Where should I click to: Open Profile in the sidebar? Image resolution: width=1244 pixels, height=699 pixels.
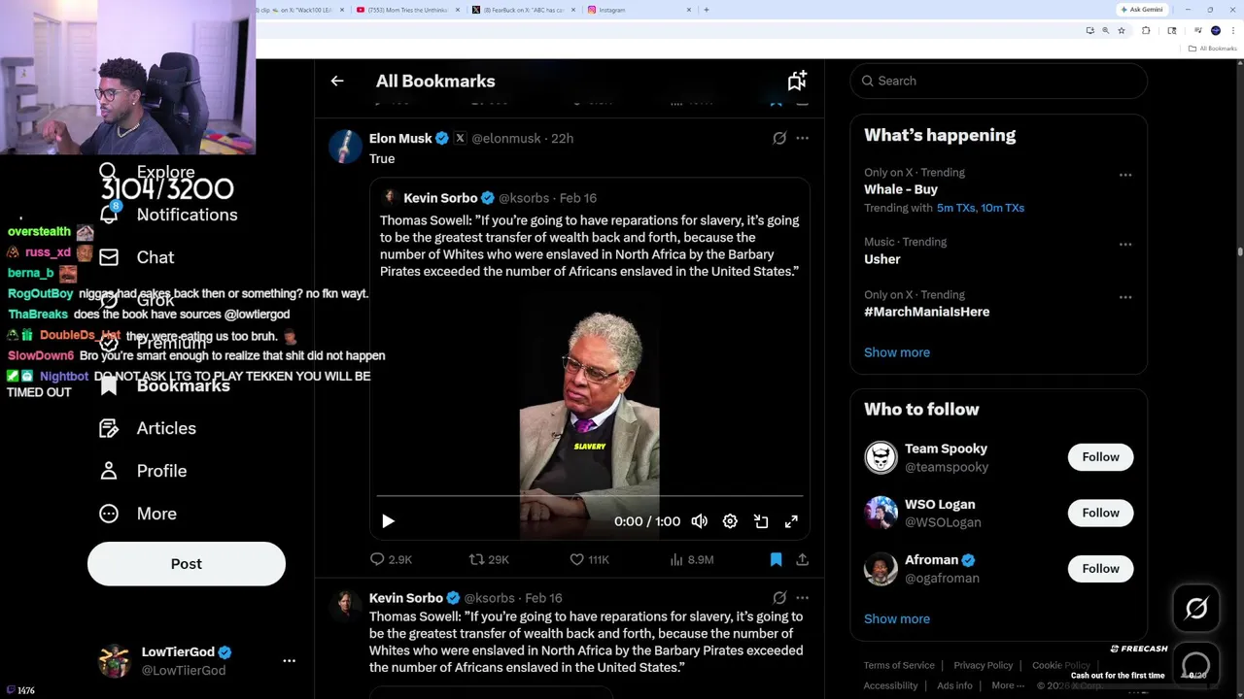click(142, 471)
